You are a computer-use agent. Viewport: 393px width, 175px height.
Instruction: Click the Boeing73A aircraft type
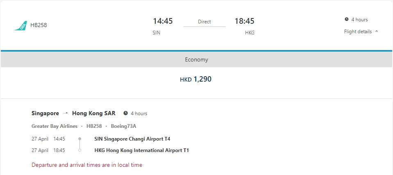124,126
